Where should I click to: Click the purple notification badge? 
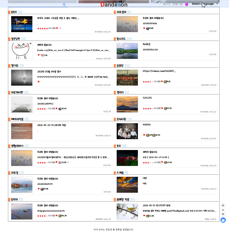[x=187, y=4]
